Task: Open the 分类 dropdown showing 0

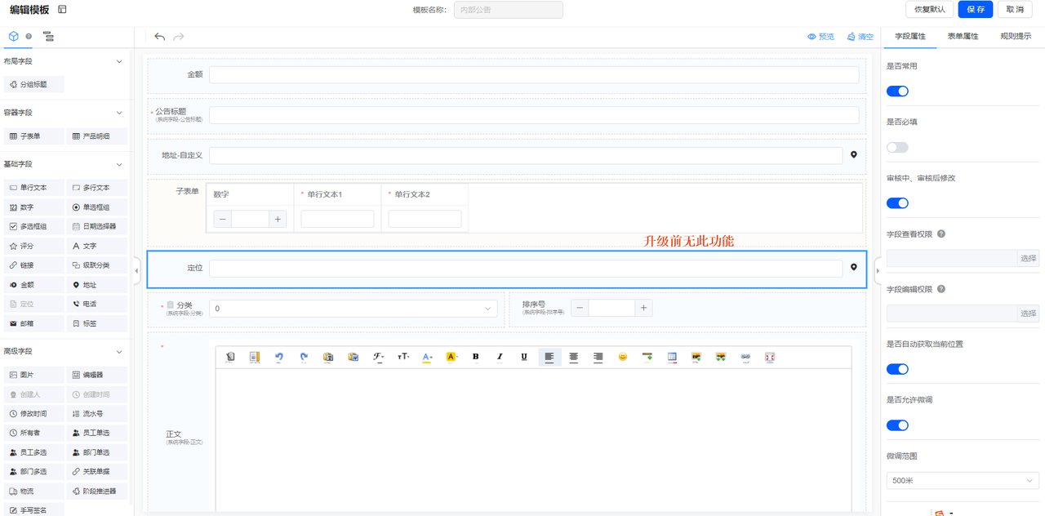Action: (353, 309)
